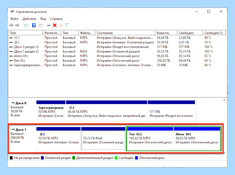The width and height of the screenshot is (235, 175).
Task: Sort by the Файло... column header
Action: 87,33
